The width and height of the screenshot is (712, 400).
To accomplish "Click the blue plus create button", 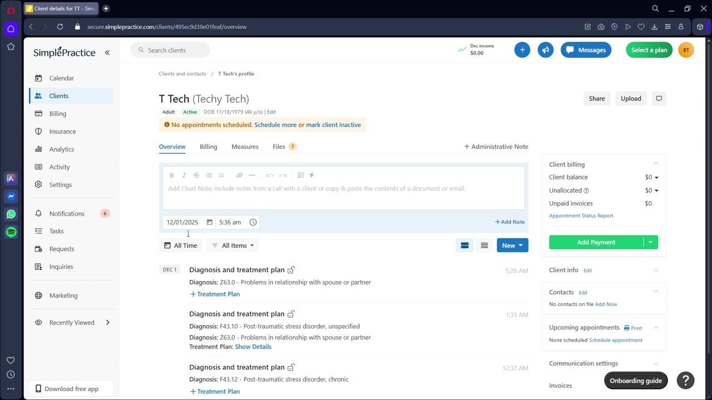I will pos(522,50).
